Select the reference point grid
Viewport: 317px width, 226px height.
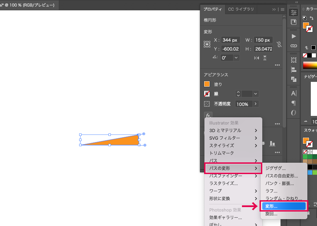click(x=207, y=44)
